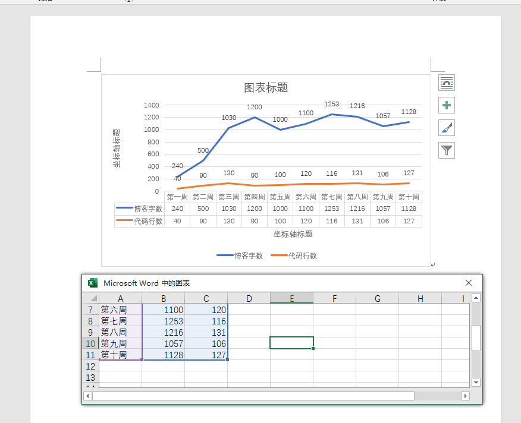Click the 1200 data label above blue line

[x=254, y=107]
